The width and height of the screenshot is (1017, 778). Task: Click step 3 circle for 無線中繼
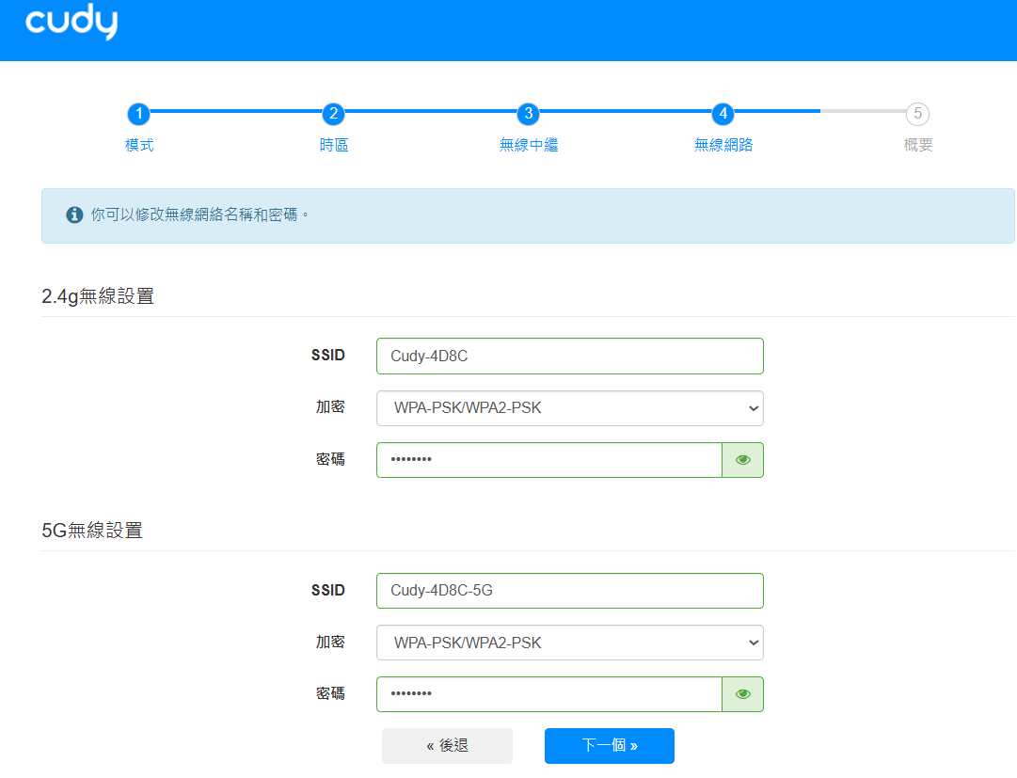(529, 114)
